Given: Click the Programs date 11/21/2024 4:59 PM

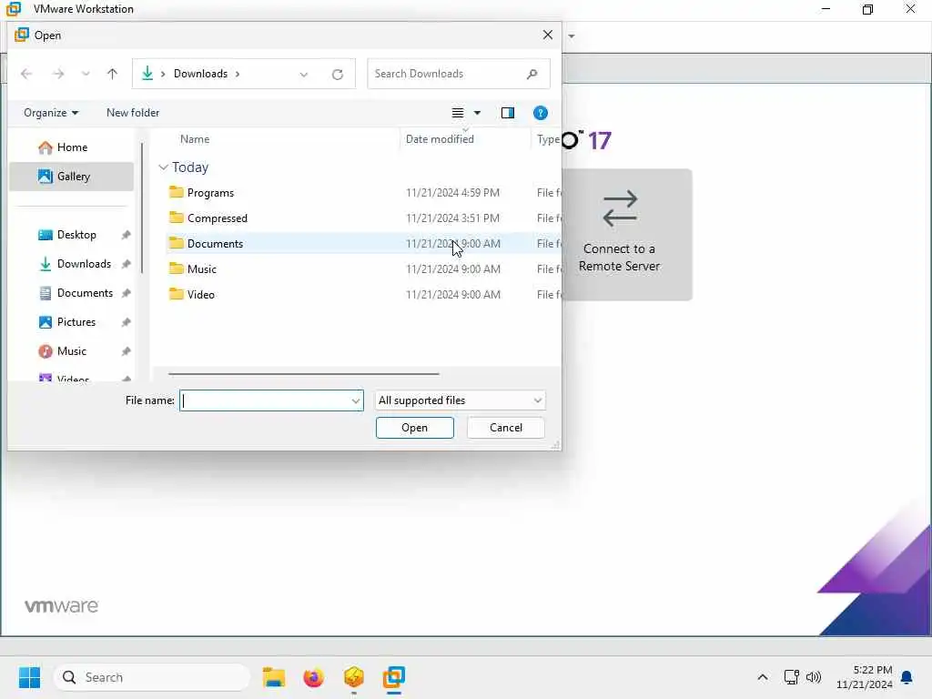Looking at the screenshot, I should pyautogui.click(x=453, y=193).
